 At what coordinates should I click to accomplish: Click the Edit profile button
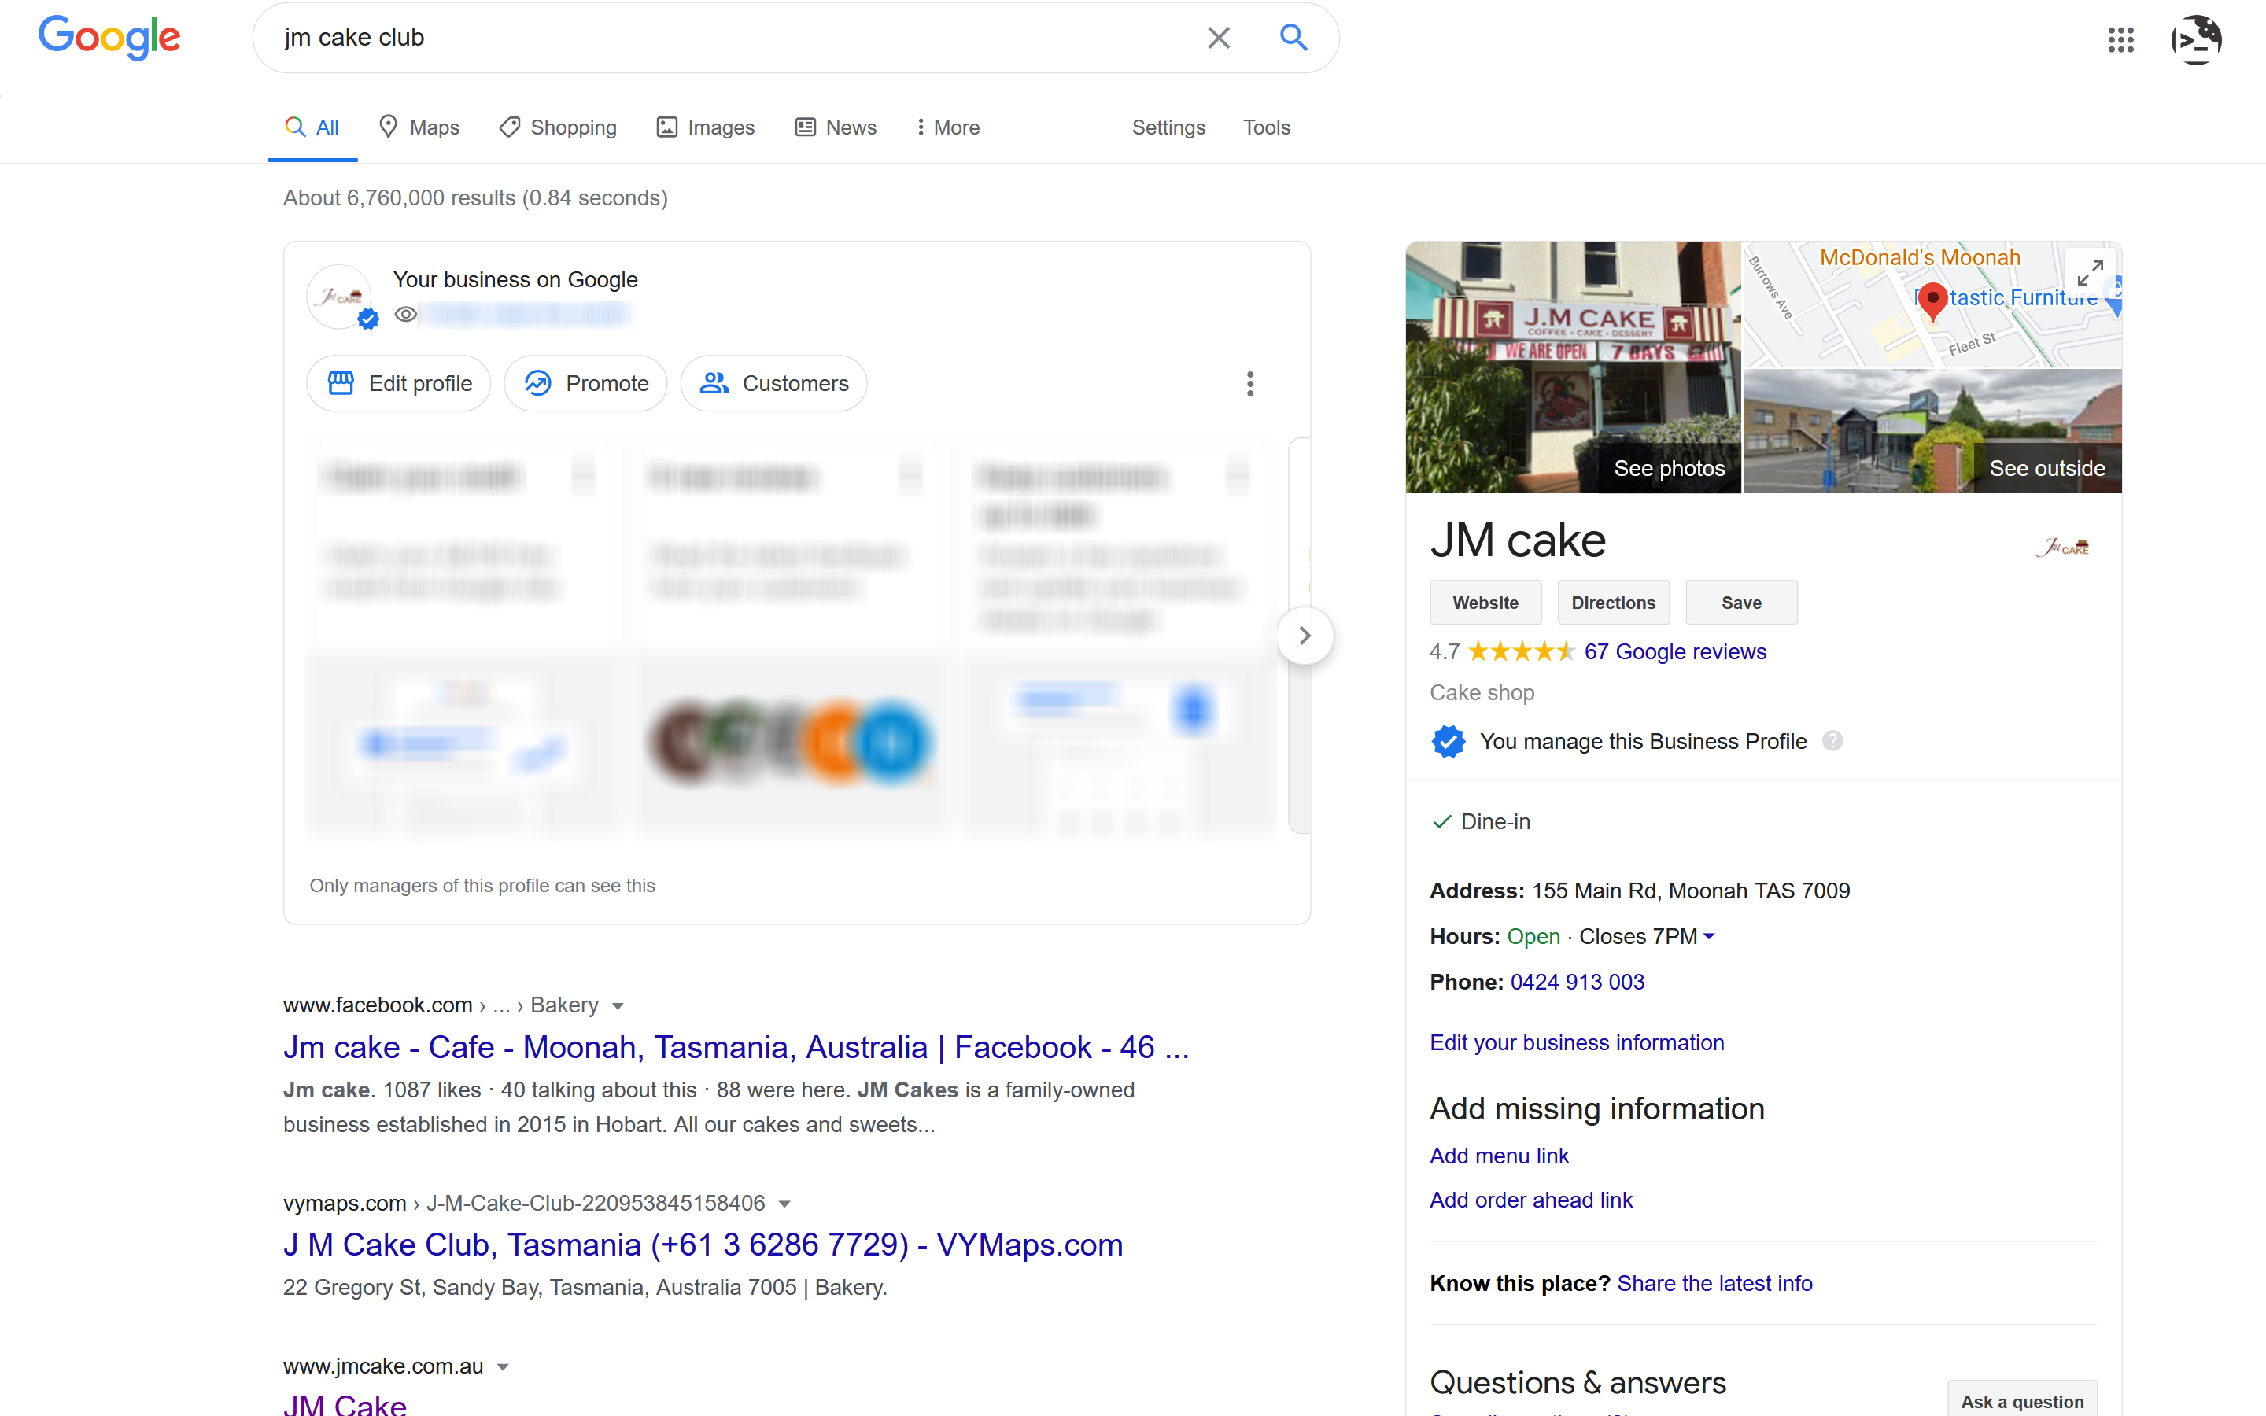pyautogui.click(x=399, y=383)
